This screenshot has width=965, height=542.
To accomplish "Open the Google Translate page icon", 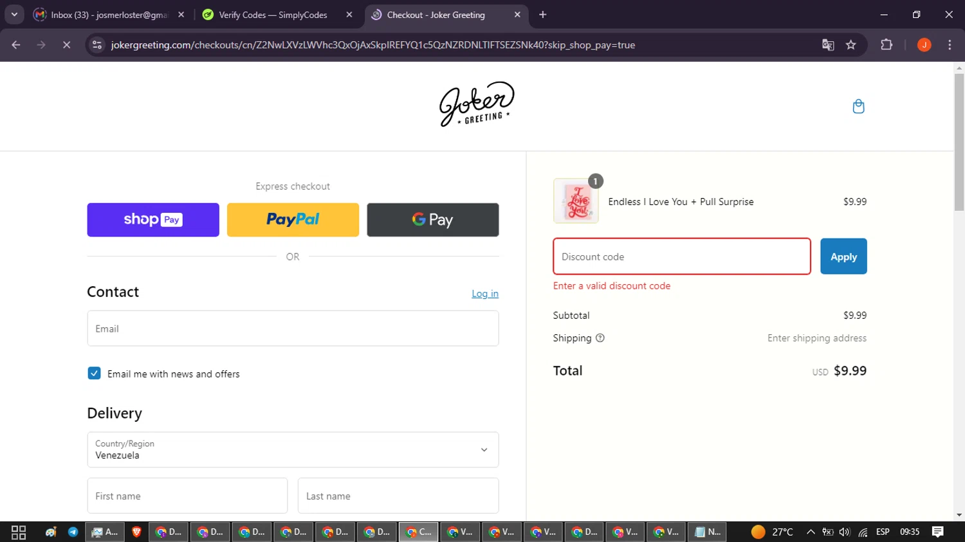I will tap(828, 45).
